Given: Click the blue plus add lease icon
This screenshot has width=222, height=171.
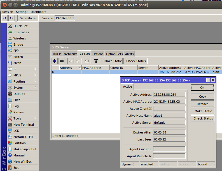Looking at the screenshot, I should pos(55,61).
